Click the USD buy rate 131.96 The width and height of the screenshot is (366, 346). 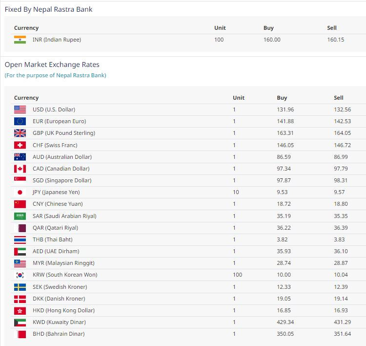285,109
